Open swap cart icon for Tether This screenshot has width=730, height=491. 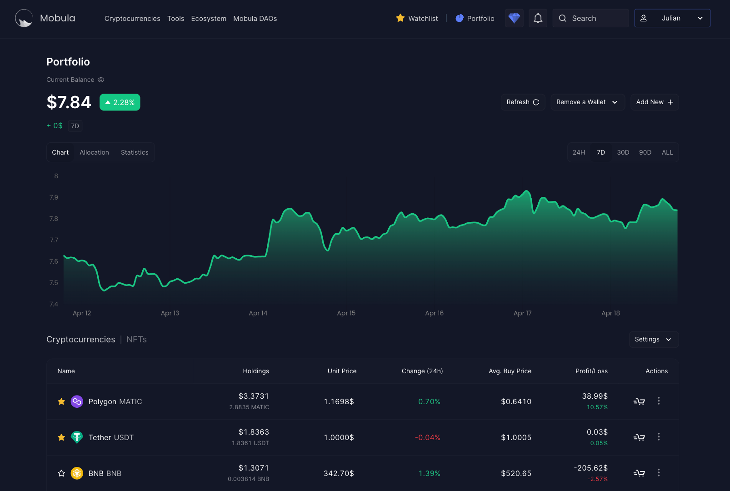click(639, 437)
